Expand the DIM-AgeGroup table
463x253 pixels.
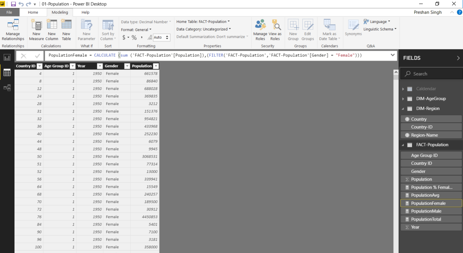coord(403,99)
